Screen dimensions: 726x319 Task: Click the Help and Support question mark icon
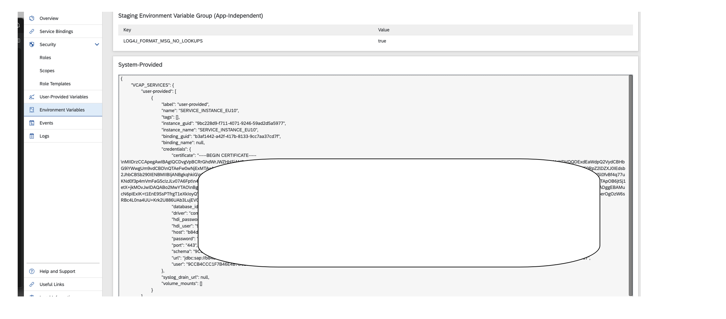[x=32, y=271]
